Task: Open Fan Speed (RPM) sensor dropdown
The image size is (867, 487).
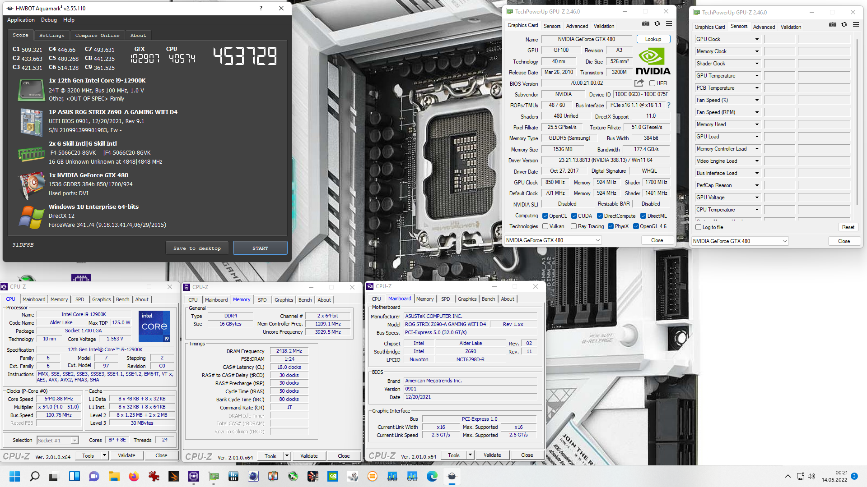Action: [x=757, y=112]
